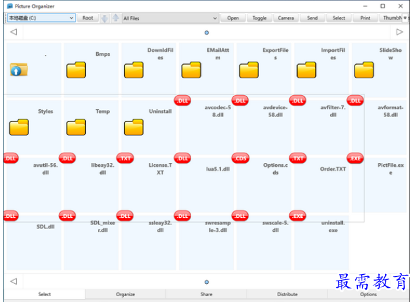Click the toolbar up arrow icon
The height and width of the screenshot is (302, 414).
[x=116, y=18]
